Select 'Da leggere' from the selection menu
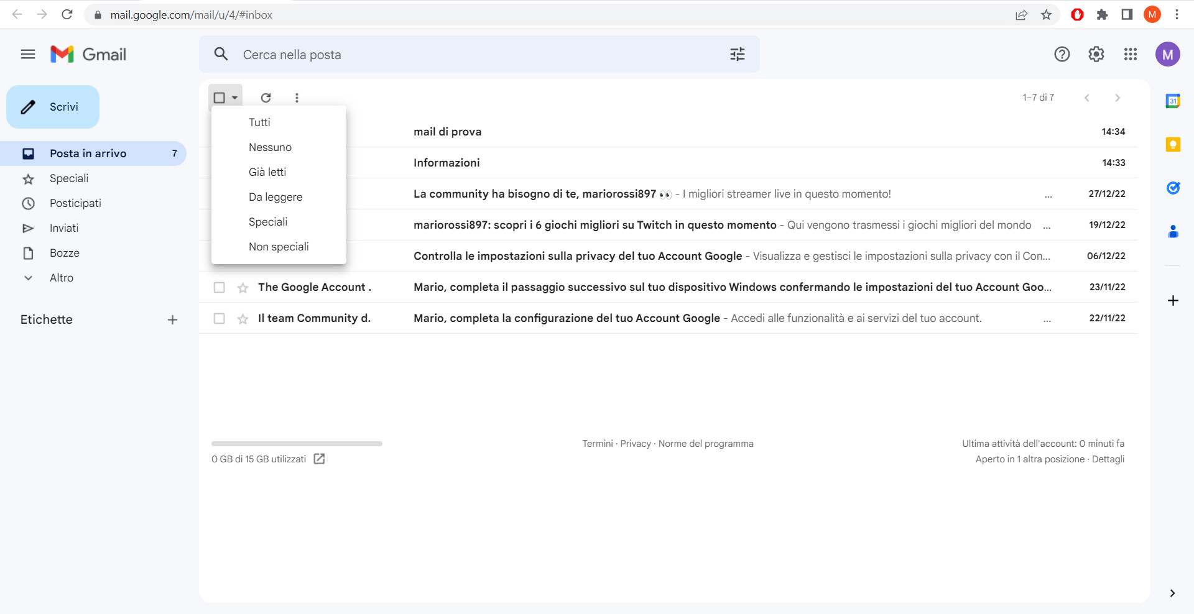 coord(275,196)
